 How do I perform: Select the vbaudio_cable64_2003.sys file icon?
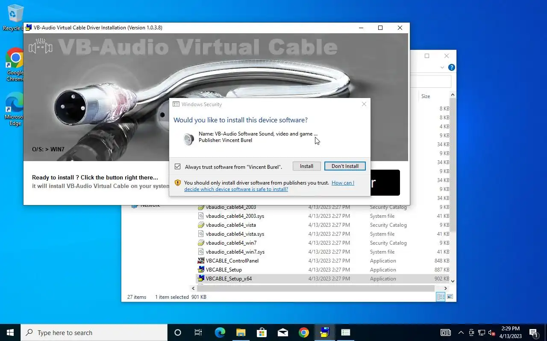(x=201, y=216)
